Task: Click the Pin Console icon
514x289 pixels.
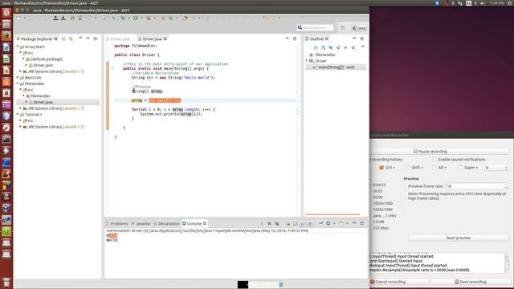Action: [x=321, y=223]
